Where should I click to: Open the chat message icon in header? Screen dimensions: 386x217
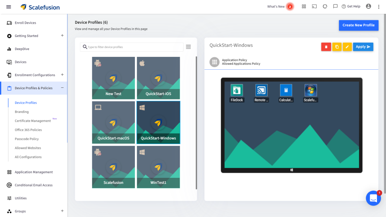(335, 6)
